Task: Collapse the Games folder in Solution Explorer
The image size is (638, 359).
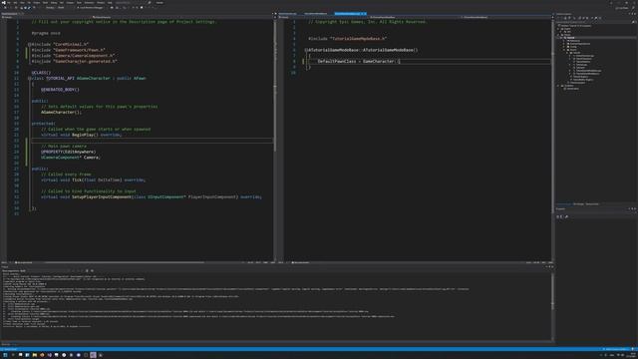Action: click(x=558, y=35)
